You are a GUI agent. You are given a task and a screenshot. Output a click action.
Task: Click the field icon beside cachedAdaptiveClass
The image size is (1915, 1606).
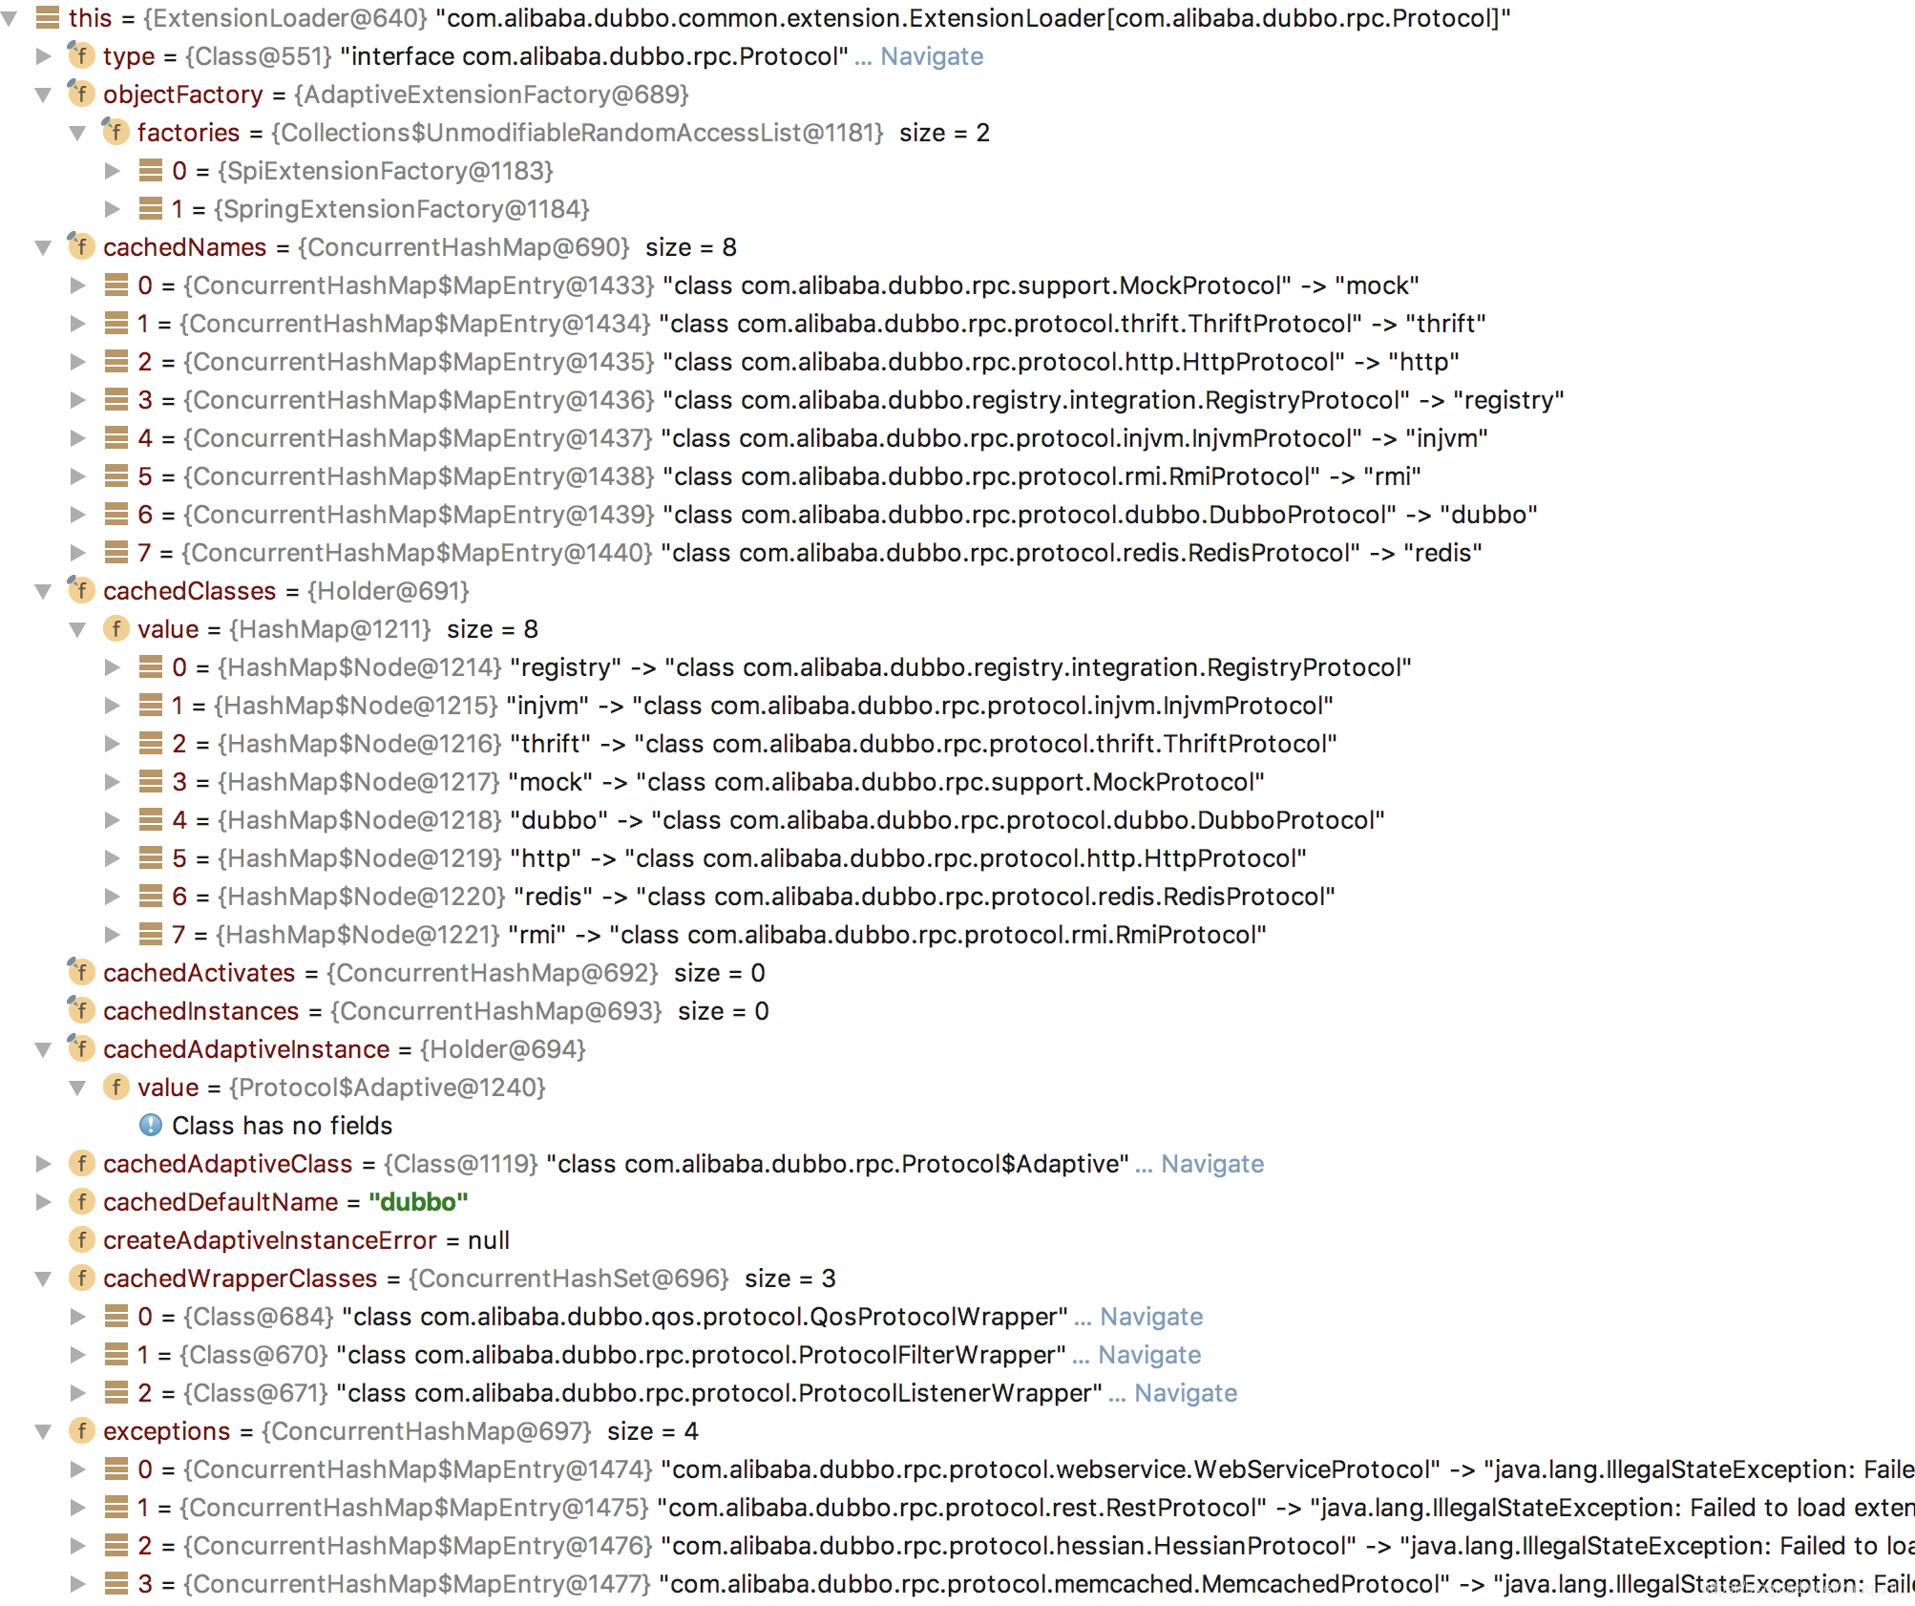81,1164
